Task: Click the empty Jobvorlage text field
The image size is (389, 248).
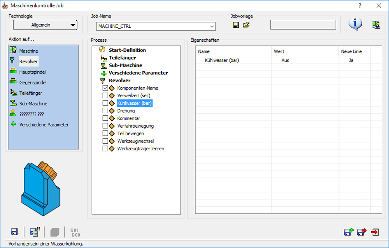Action: 303,25
